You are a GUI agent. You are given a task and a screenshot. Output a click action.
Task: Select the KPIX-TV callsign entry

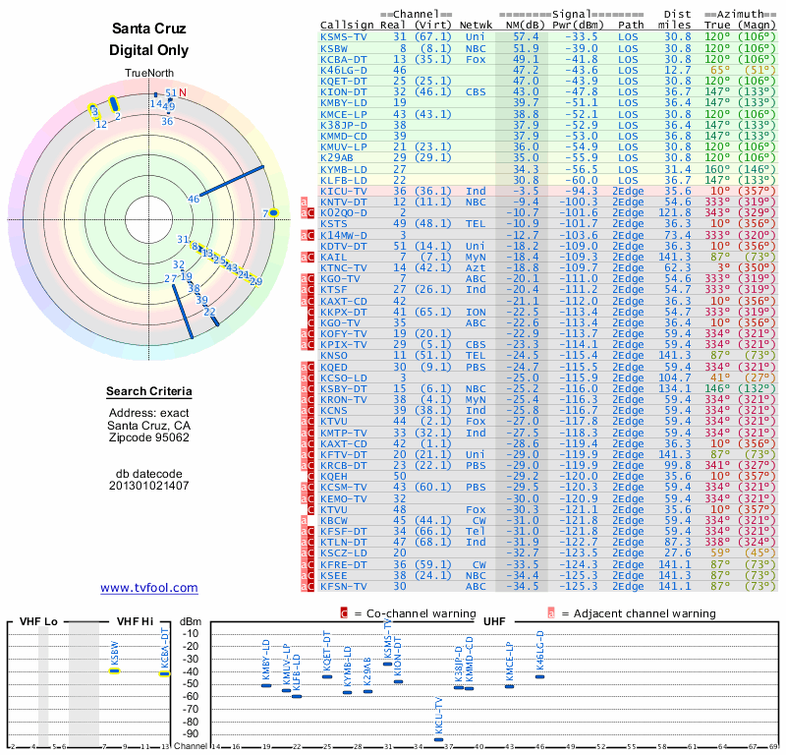coord(344,344)
